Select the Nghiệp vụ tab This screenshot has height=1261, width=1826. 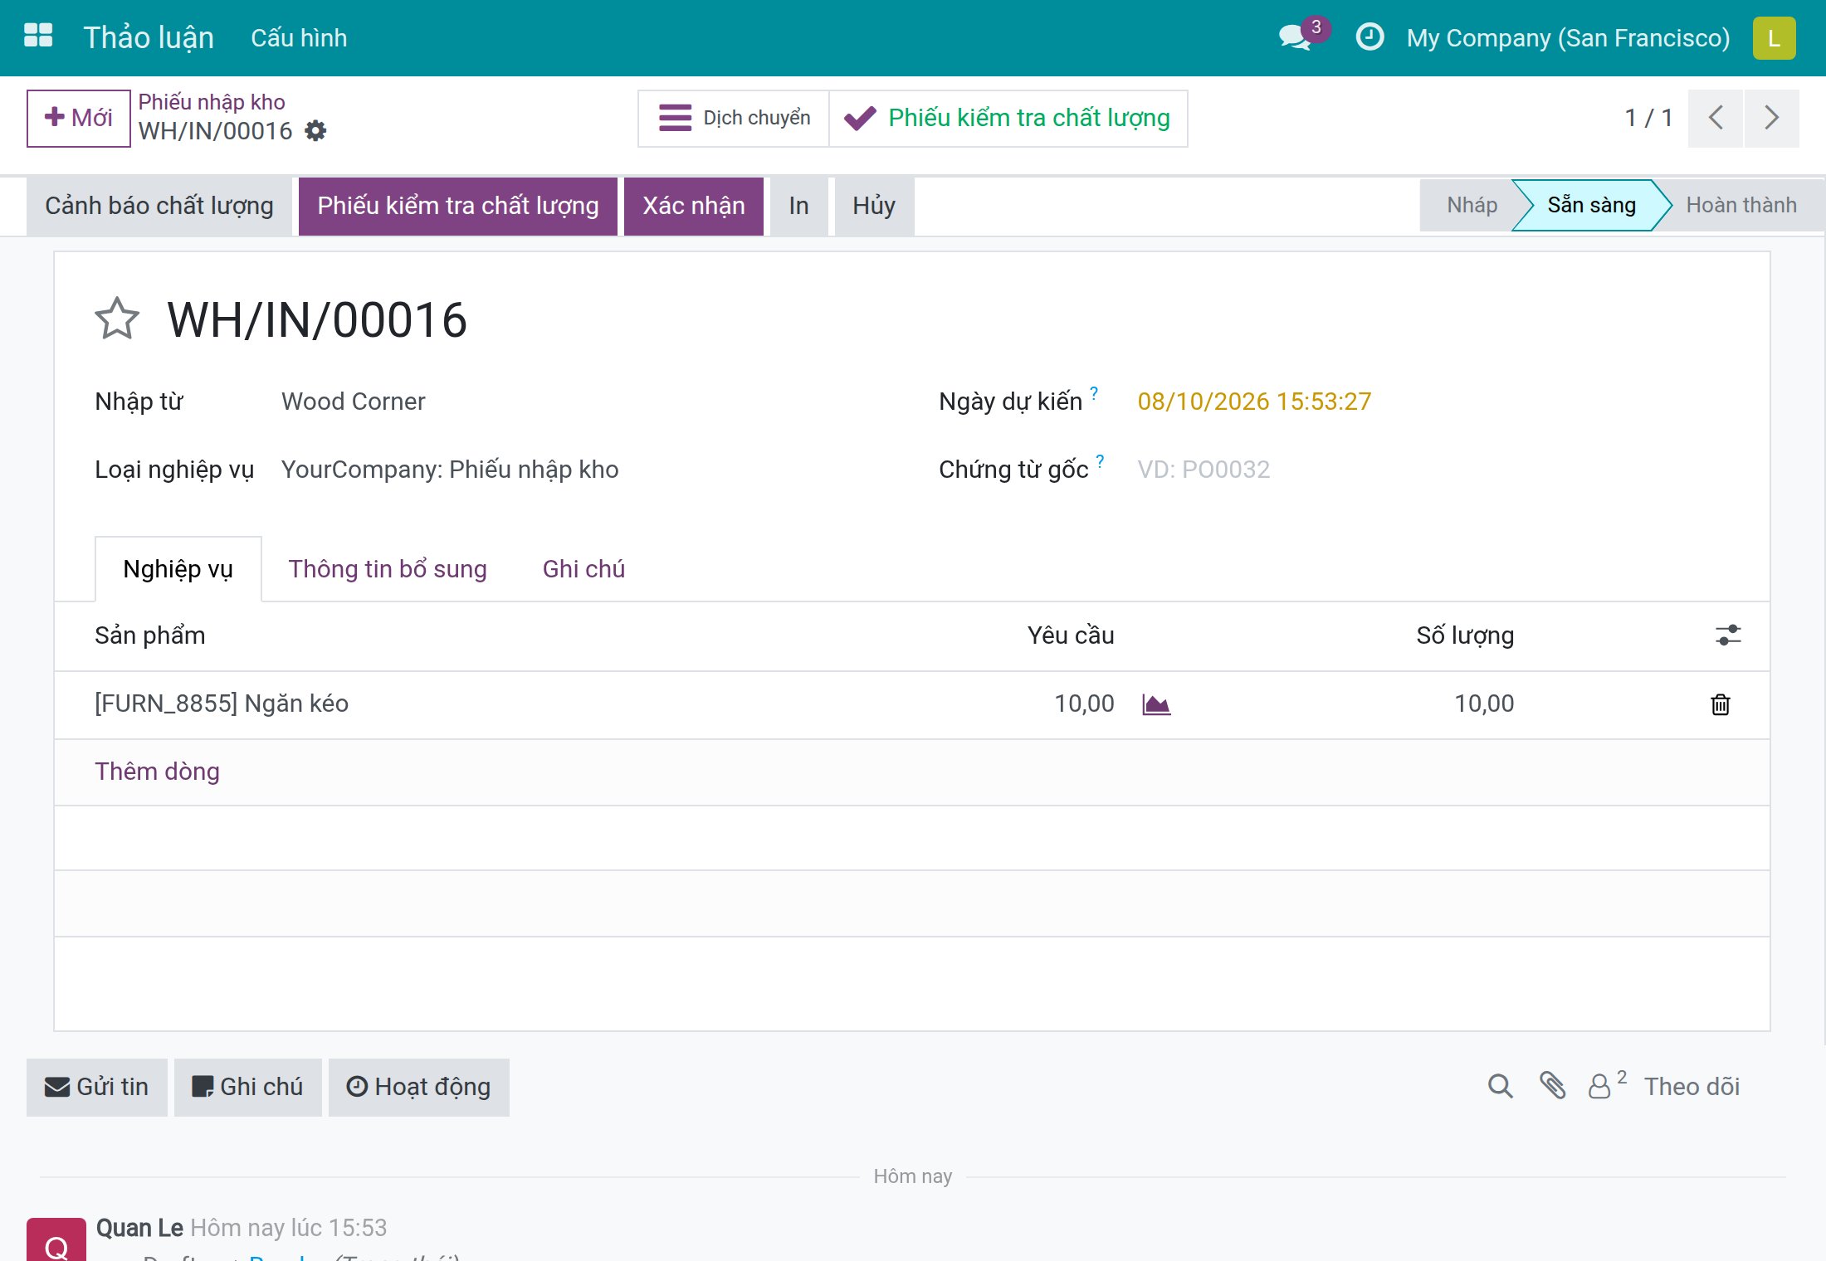pyautogui.click(x=178, y=569)
